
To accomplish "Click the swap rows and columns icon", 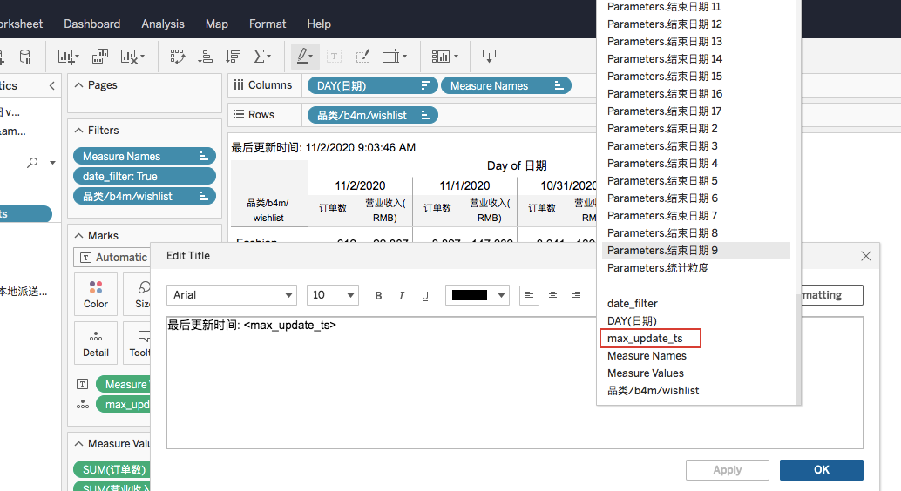I will pos(178,57).
